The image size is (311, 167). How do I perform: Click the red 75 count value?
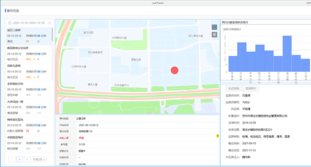click(28, 131)
